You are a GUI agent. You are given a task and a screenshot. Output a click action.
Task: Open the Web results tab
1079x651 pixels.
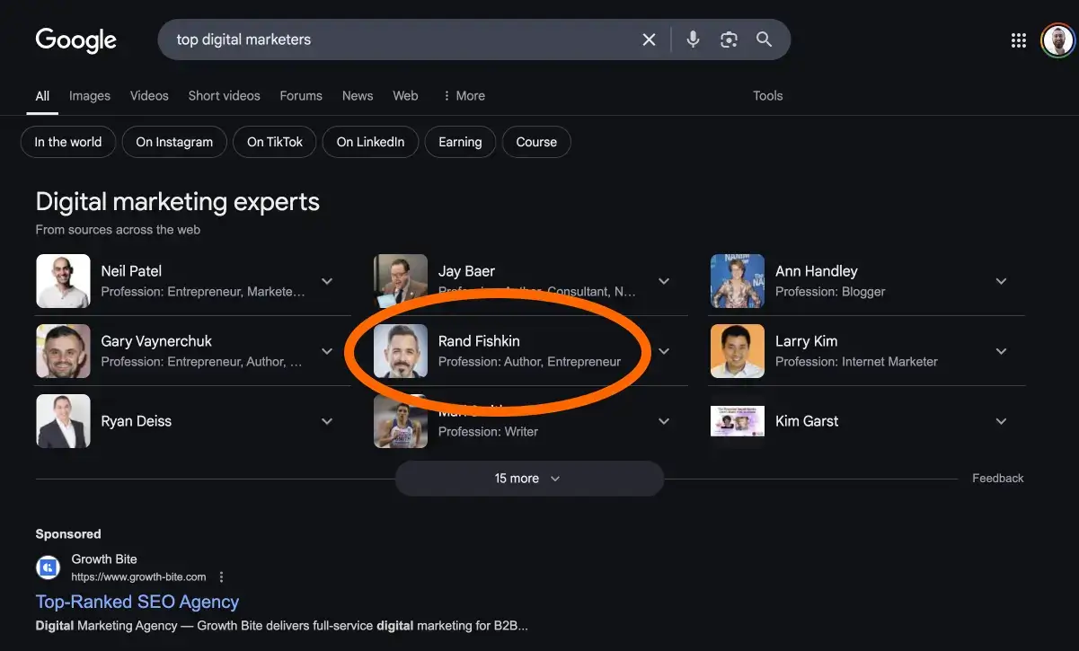point(405,96)
